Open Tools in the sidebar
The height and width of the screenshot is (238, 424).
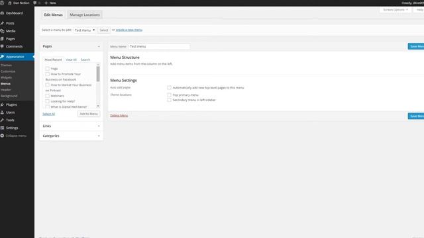(x=10, y=120)
